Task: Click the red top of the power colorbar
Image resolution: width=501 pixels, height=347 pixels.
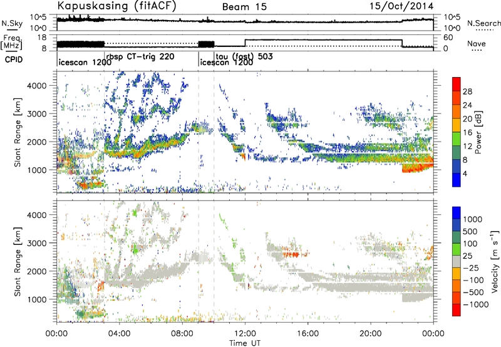Action: tap(457, 84)
